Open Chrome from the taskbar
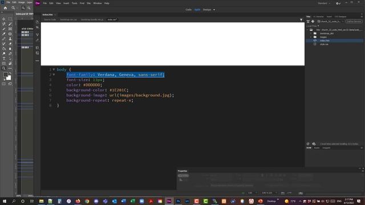Image resolution: width=365 pixels, height=205 pixels. coord(87,201)
